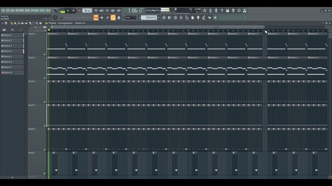Screen dimensions: 332x186
Task: Select the slip tool
Action: tap(26, 23)
